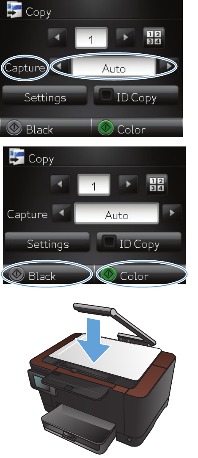Tap the numeric keypad icon in the upper Copy screen
Viewport: 198px width, 458px height.
coord(154,38)
